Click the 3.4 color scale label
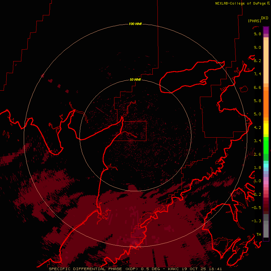 click(x=257, y=141)
